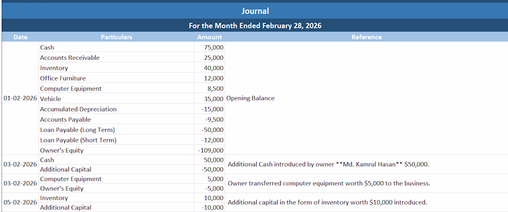The height and width of the screenshot is (212, 508).
Task: Select the Accumulated Depreciation cell
Action: [x=116, y=109]
